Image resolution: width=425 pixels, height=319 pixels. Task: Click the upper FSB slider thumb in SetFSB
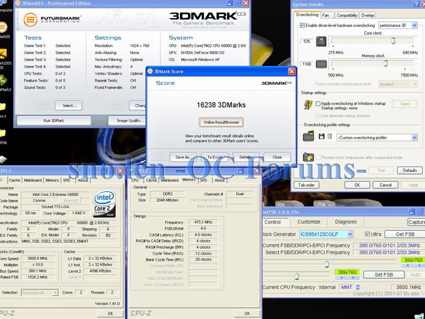(x=326, y=264)
